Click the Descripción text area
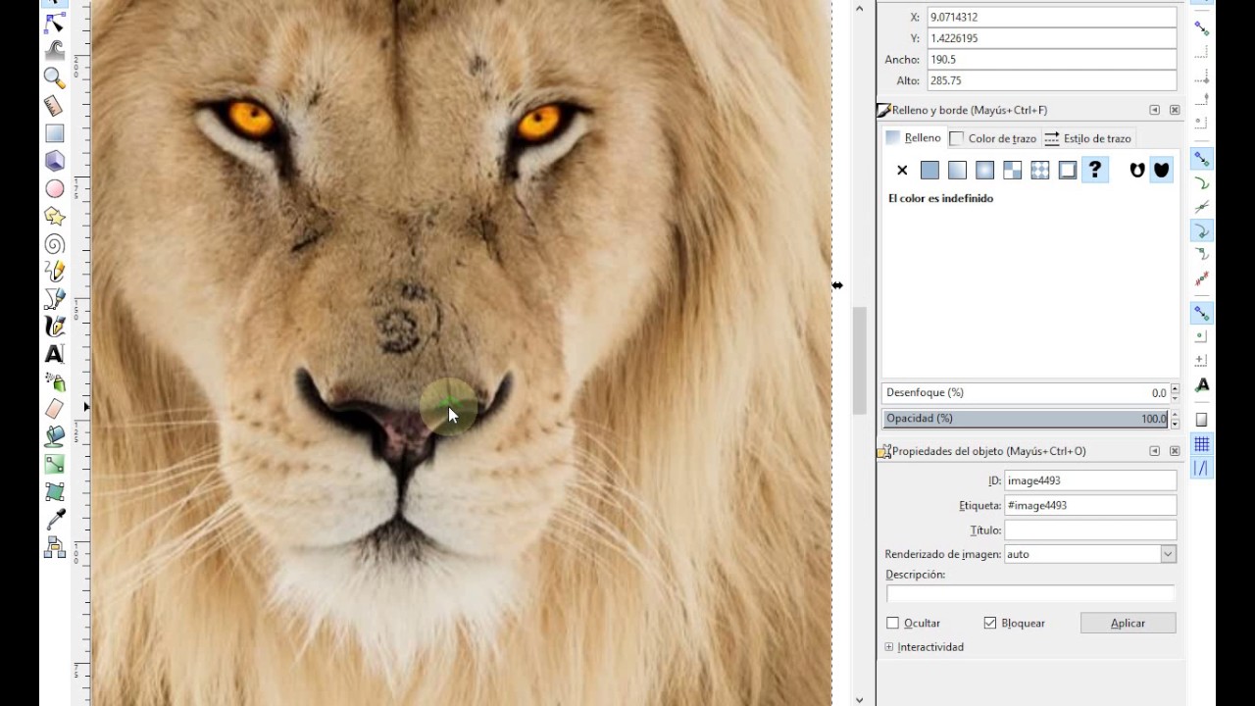The image size is (1255, 706). point(1030,593)
